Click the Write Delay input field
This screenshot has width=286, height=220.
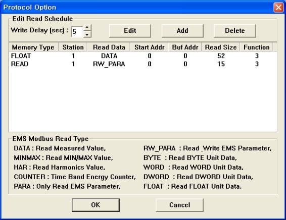(77, 31)
